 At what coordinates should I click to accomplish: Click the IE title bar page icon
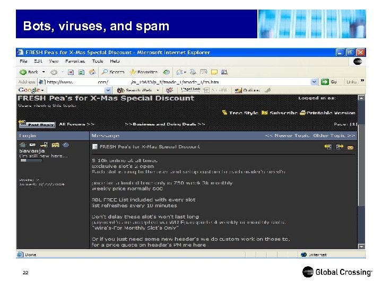pos(21,52)
